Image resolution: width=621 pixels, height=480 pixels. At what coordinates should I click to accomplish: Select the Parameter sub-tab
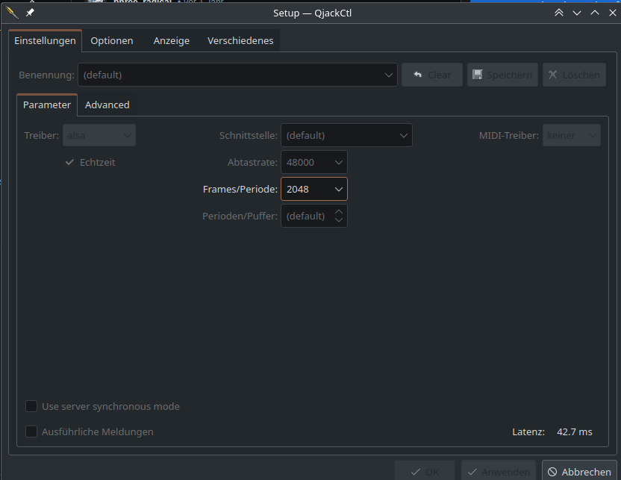(47, 105)
